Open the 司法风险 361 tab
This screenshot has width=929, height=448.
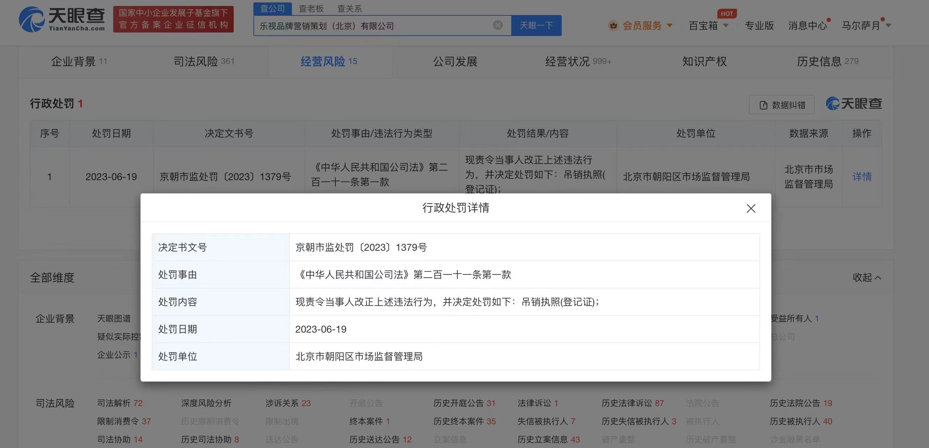tap(204, 62)
